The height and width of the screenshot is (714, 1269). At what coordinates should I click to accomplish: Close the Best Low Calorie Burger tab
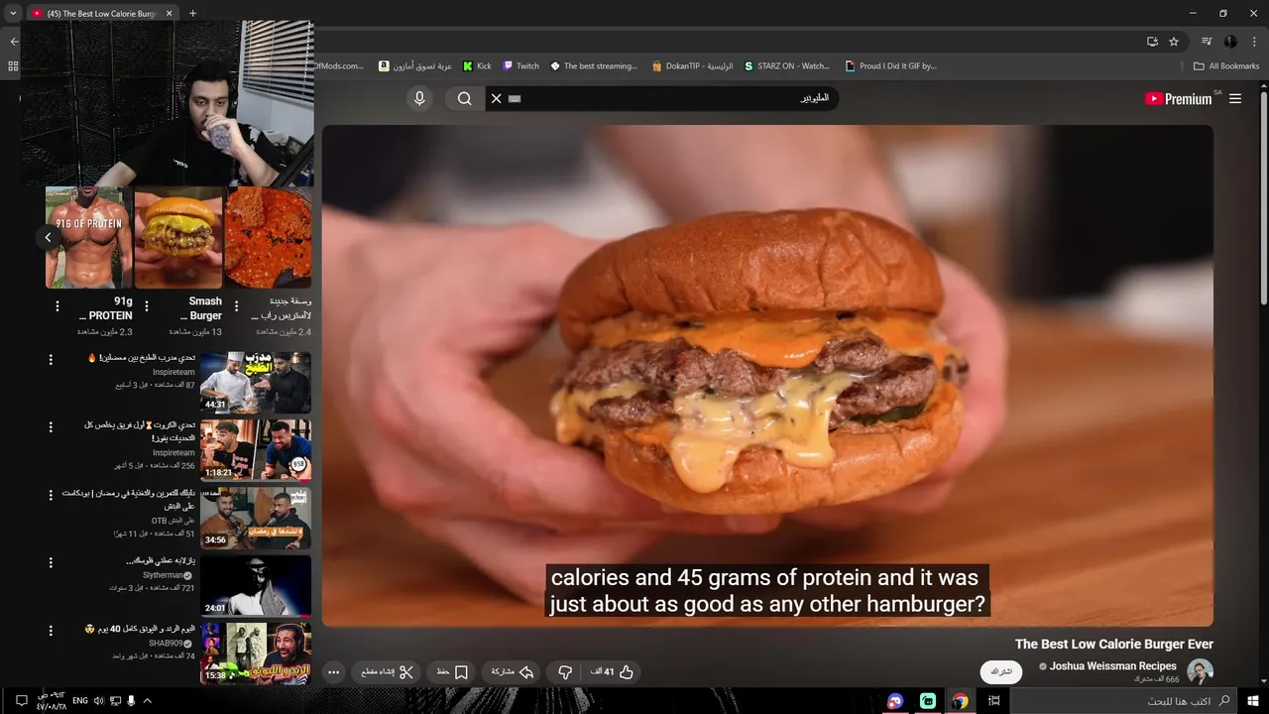click(x=169, y=14)
